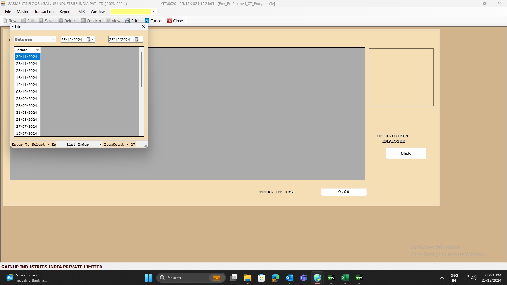The image size is (507, 285).
Task: Open Excel from the taskbar
Action: click(x=345, y=278)
